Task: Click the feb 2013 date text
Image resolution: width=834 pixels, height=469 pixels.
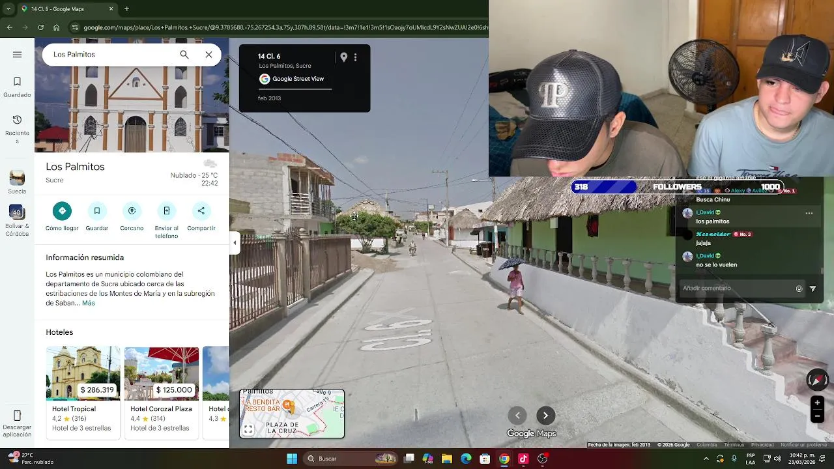Action: tap(269, 98)
